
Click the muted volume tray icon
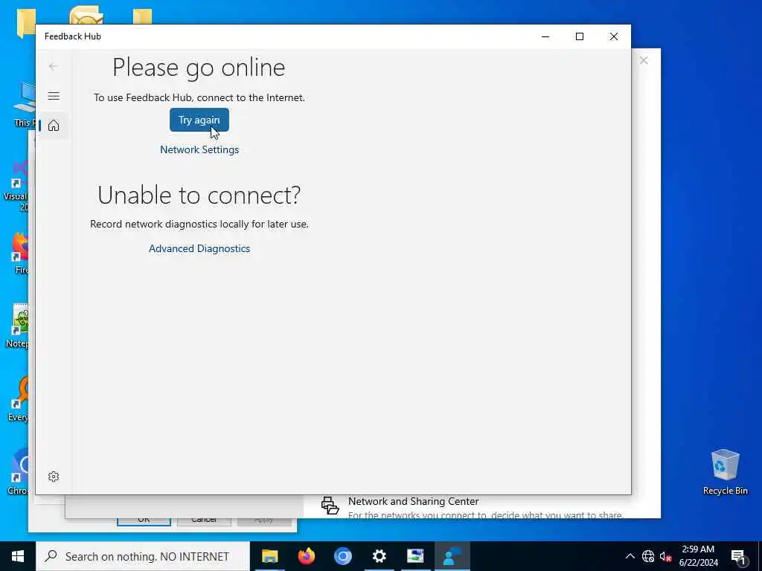[x=665, y=556]
